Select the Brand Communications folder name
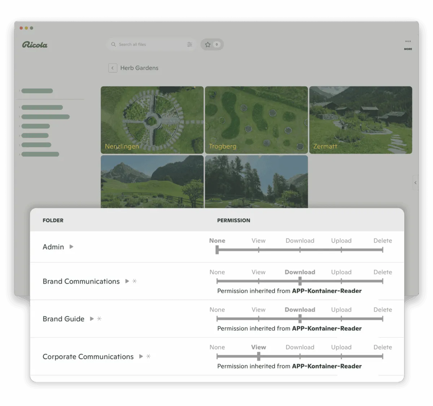 pos(81,281)
